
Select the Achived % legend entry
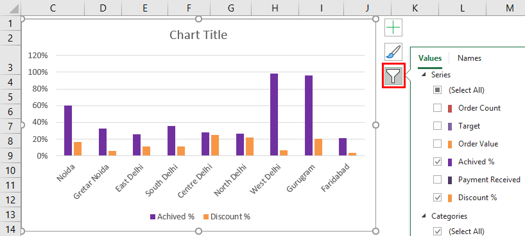[x=172, y=216]
